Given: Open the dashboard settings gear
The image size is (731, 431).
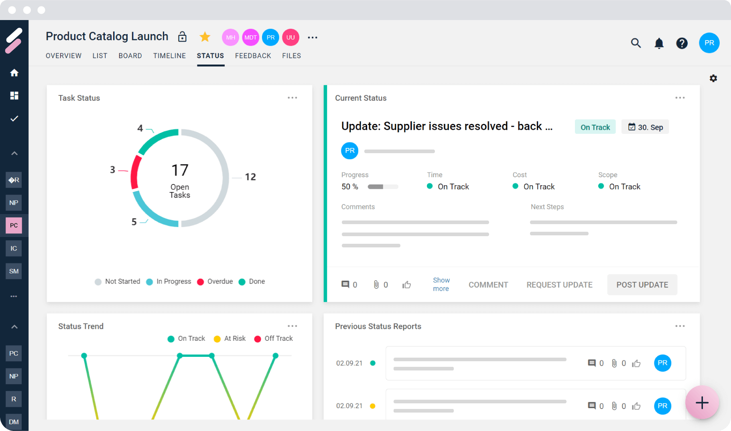Looking at the screenshot, I should [x=713, y=78].
